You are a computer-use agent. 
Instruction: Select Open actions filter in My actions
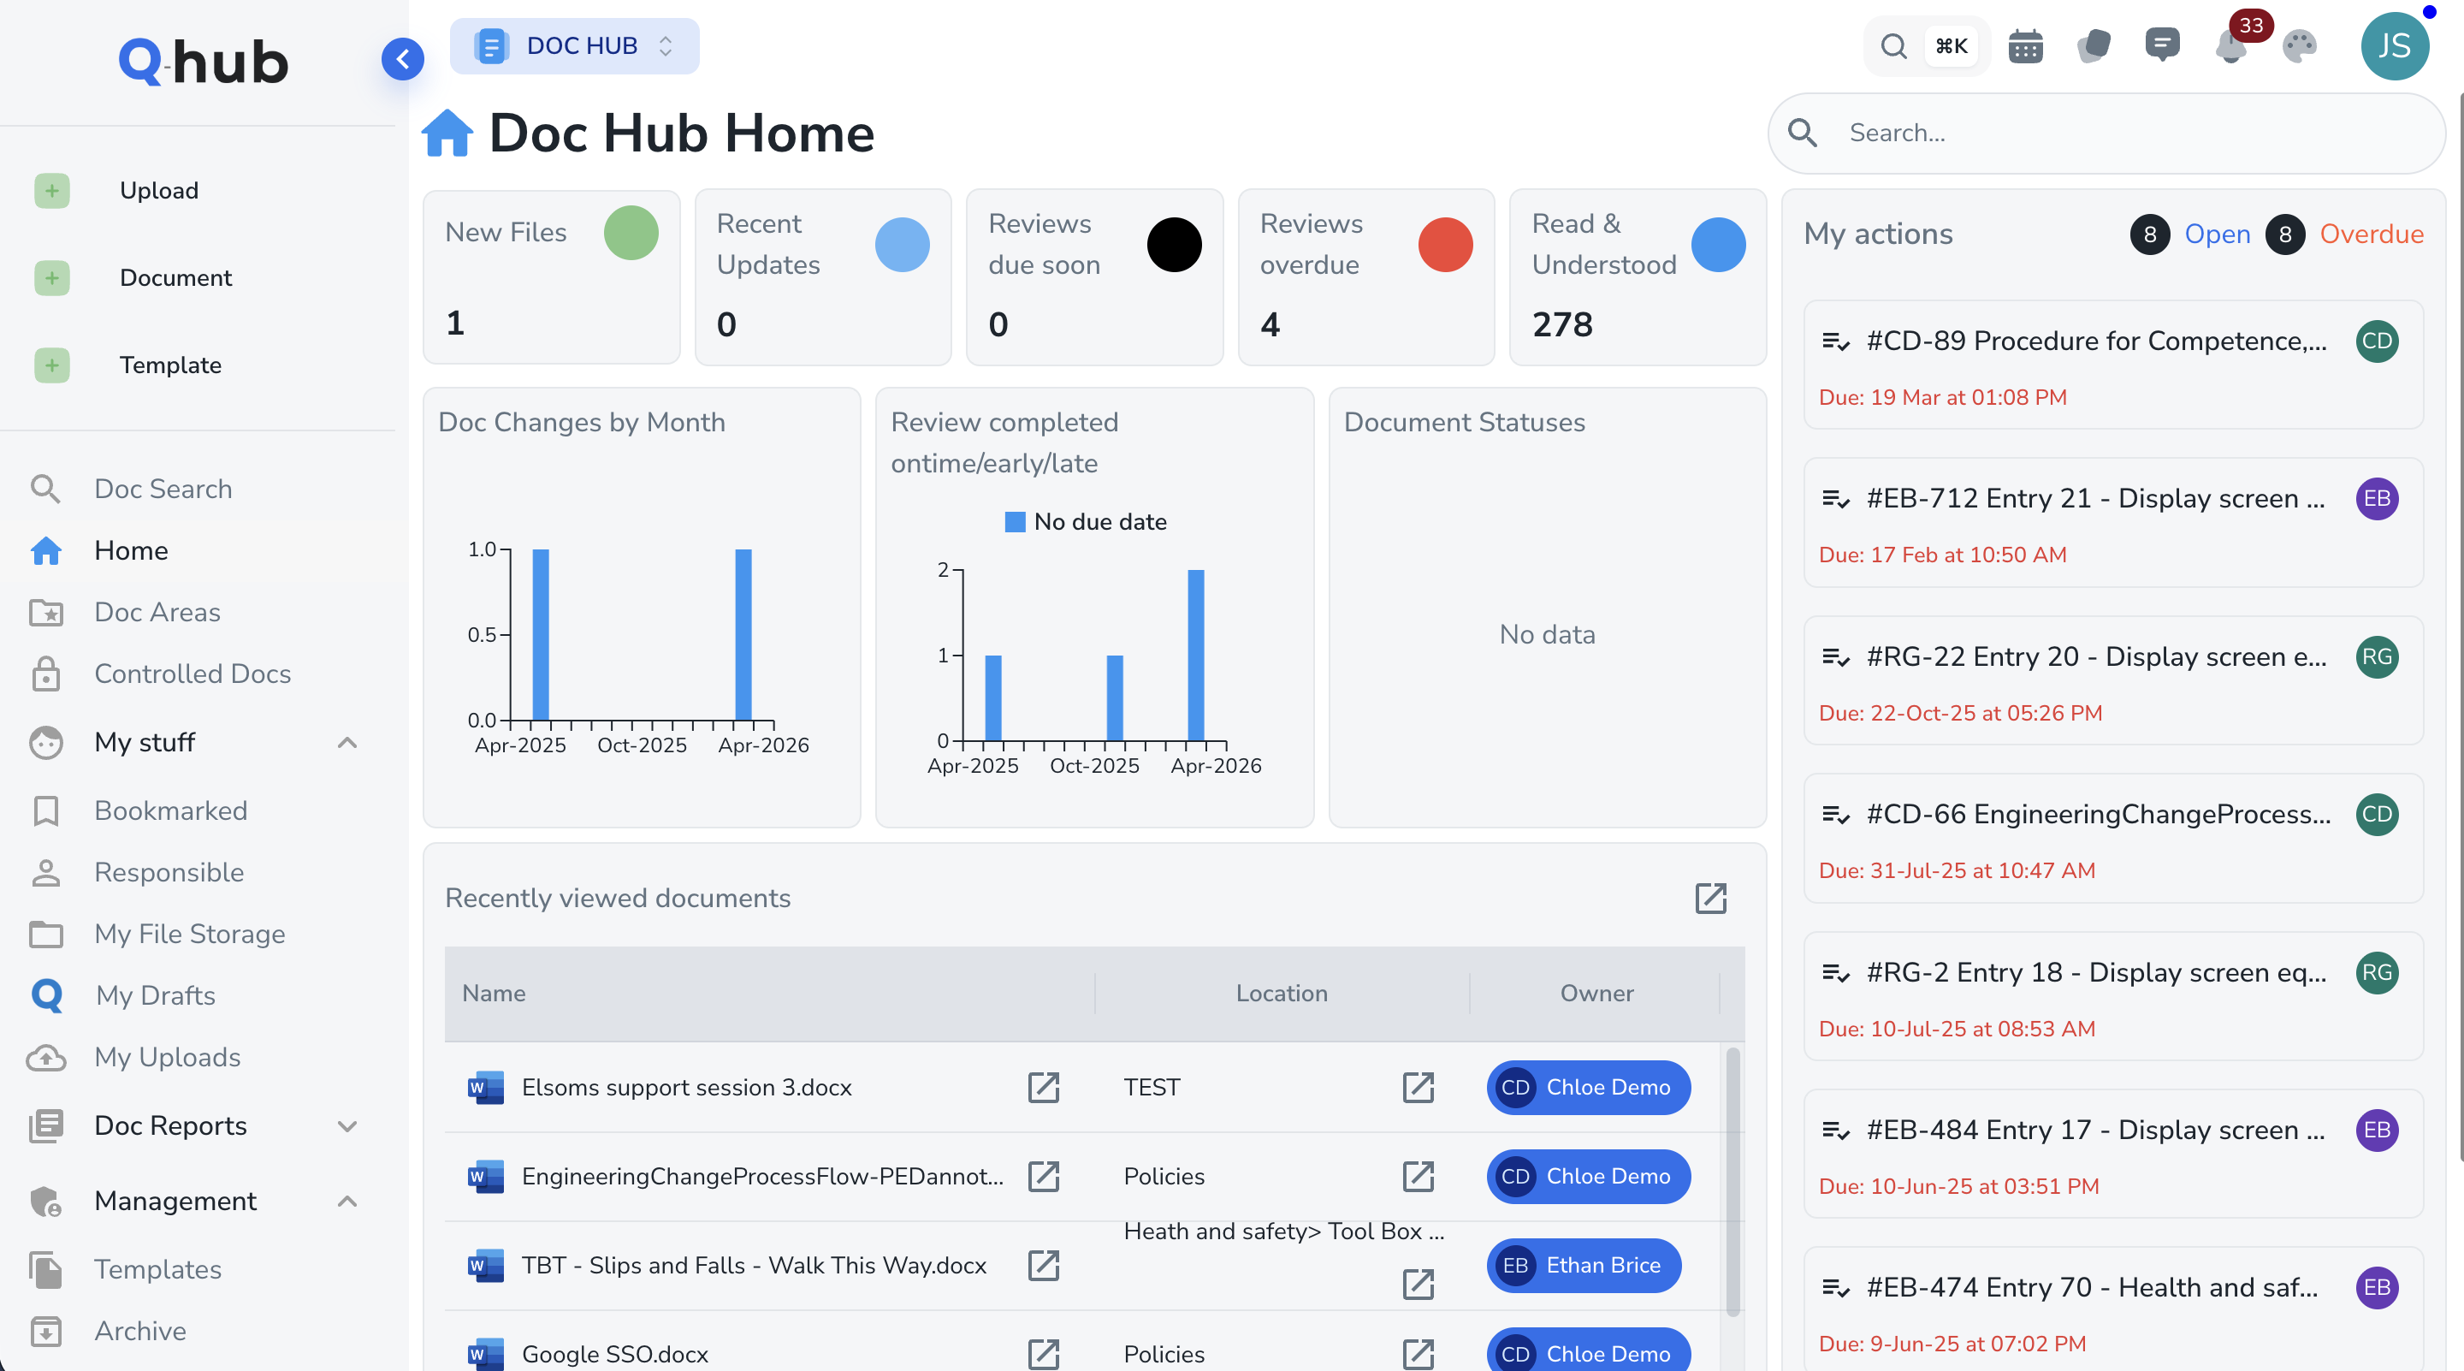pyautogui.click(x=2218, y=234)
